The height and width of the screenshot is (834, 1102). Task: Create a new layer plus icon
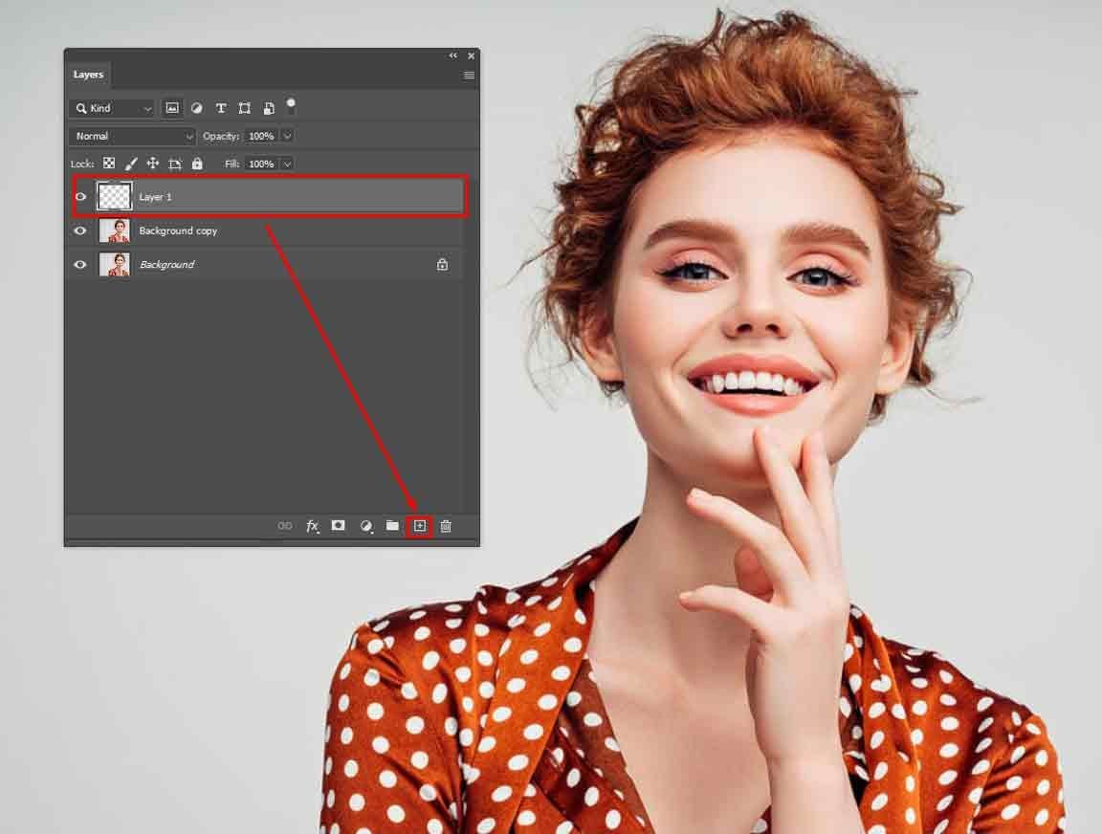point(420,525)
